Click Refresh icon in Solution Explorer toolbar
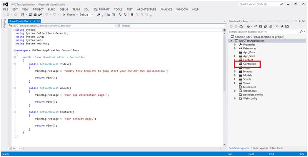Screen dimensions: 308x157 (260, 26)
